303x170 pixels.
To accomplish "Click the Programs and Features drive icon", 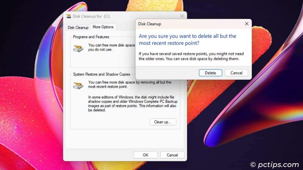I will (78, 48).
